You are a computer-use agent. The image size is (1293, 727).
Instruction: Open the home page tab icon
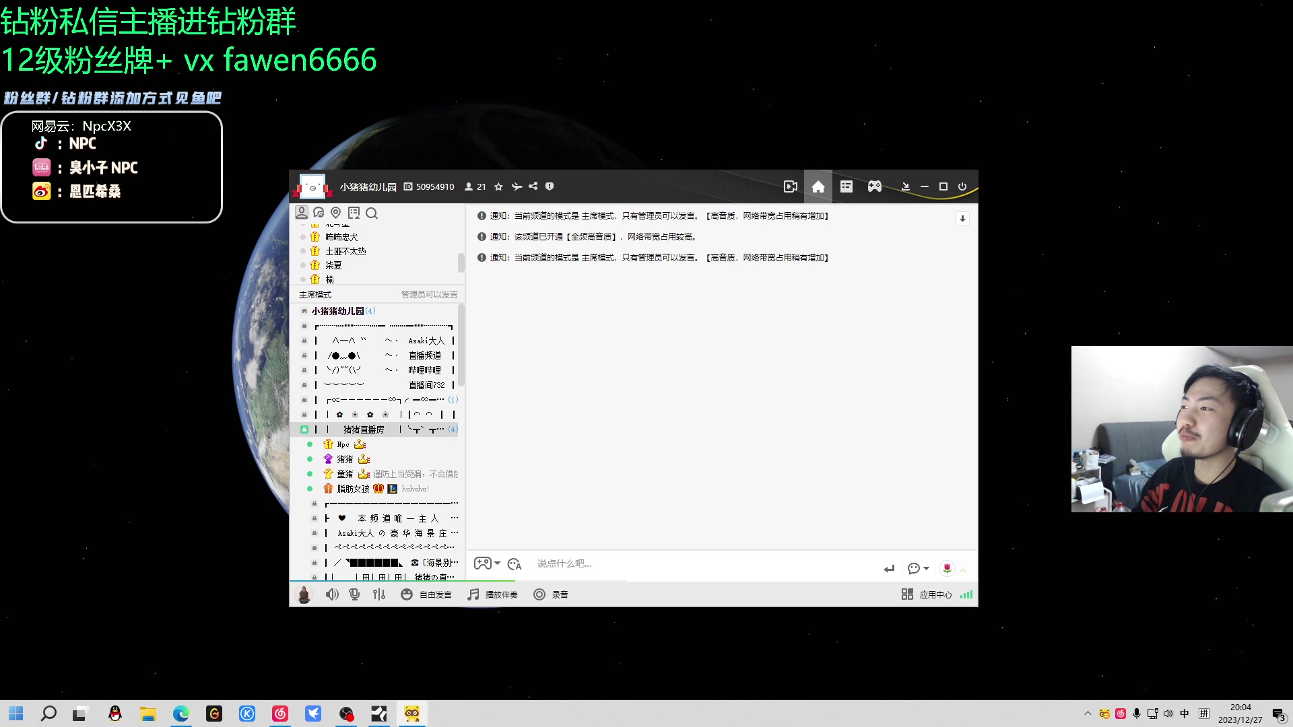tap(818, 187)
